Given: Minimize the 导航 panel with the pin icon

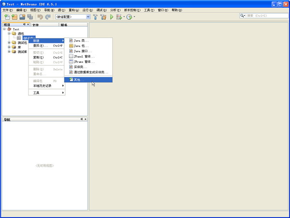Looking at the screenshot, I should pyautogui.click(x=82, y=119).
